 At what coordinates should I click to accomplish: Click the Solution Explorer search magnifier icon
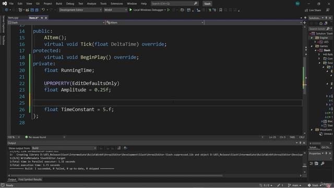(x=328, y=29)
